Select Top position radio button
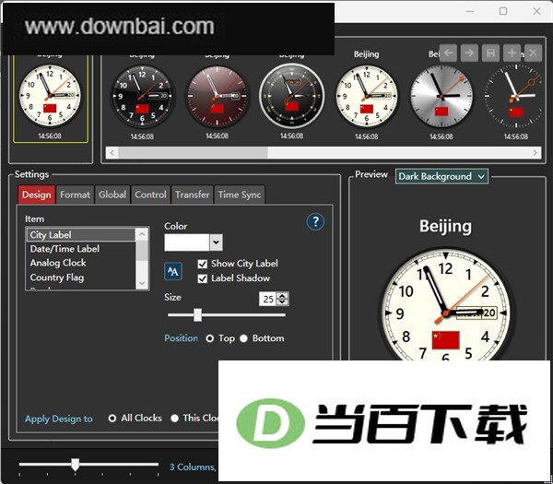This screenshot has height=484, width=553. click(x=210, y=338)
